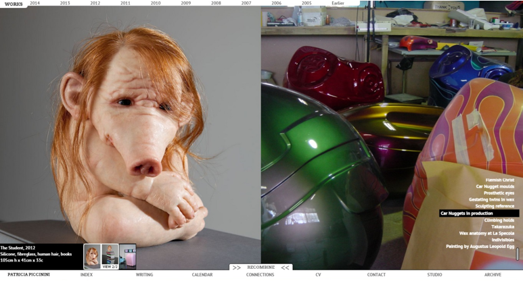Open Indivisibles entry
This screenshot has height=281, width=523.
503,240
